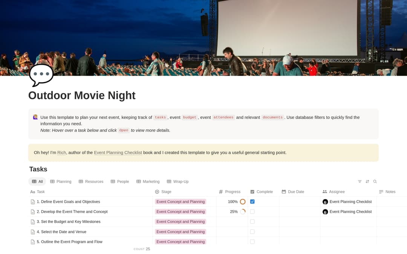Open page icon of Define Event Goals row
The height and width of the screenshot is (254, 407).
click(x=33, y=202)
